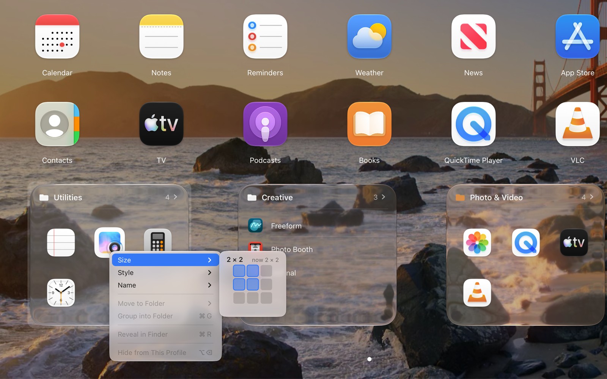Expand the Creative folder chevron

pos(383,197)
